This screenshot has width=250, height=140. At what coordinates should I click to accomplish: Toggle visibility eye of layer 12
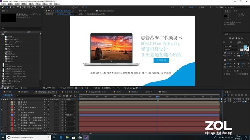(x=2, y=131)
